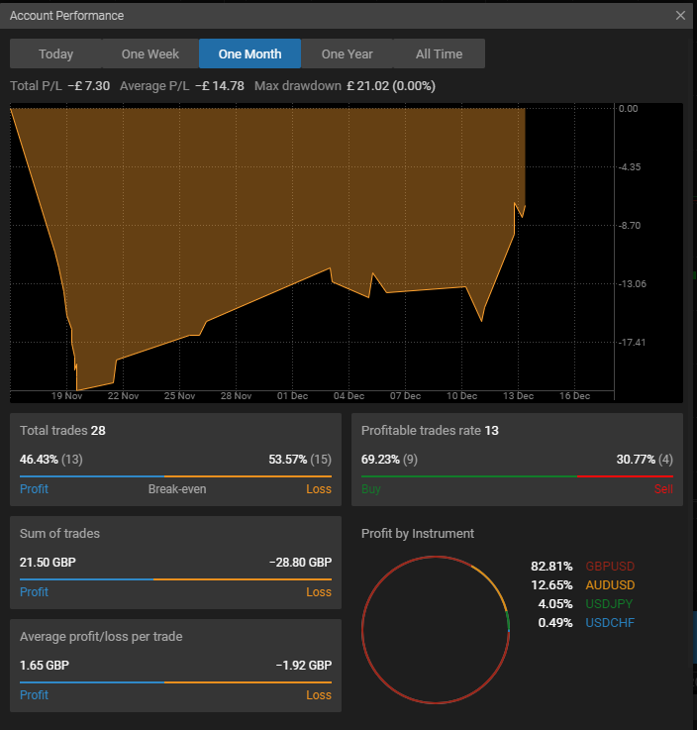Click the 16 Dec date on chart axis
The image size is (697, 730).
pos(574,396)
